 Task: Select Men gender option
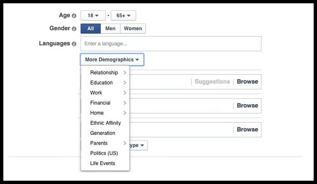(111, 28)
